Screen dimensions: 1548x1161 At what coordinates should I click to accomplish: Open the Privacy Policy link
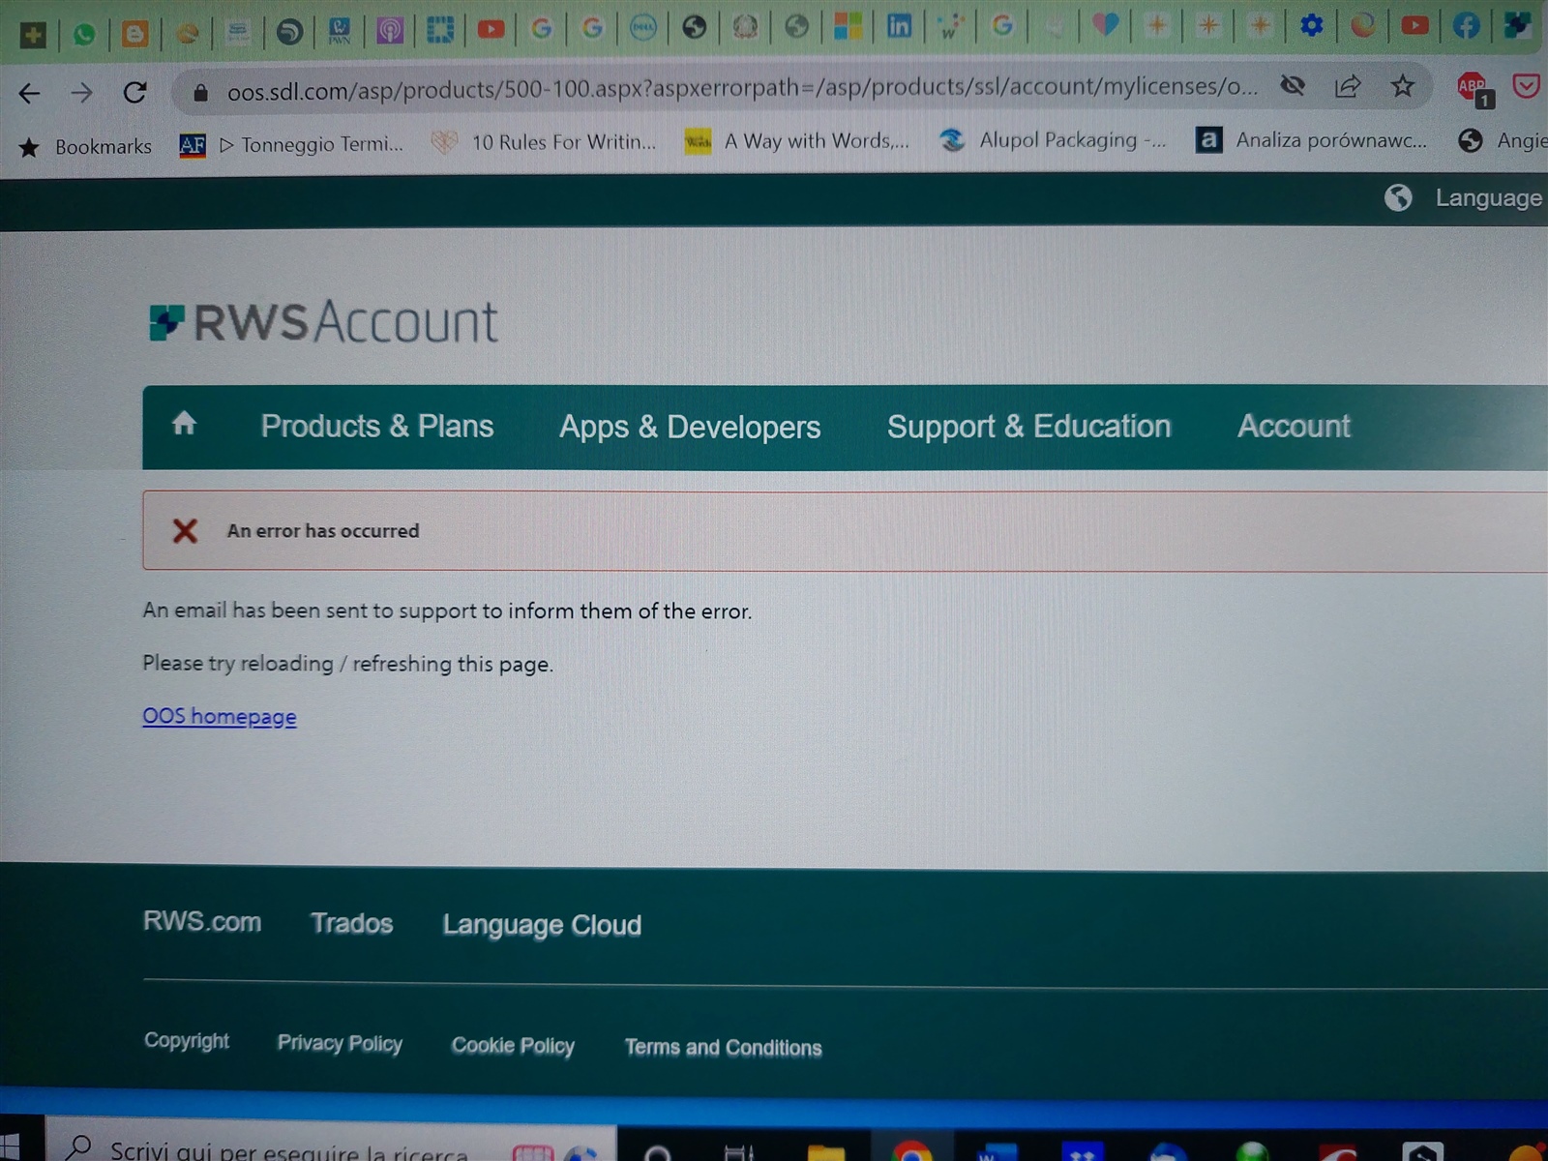(x=340, y=1043)
